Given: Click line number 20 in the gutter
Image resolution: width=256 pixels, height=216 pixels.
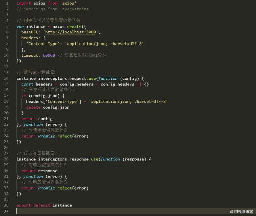Looking at the screenshot, I should pos(6,113).
